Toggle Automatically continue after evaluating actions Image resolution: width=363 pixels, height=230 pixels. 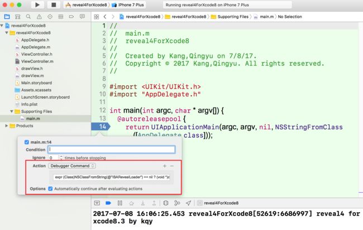tap(50, 189)
